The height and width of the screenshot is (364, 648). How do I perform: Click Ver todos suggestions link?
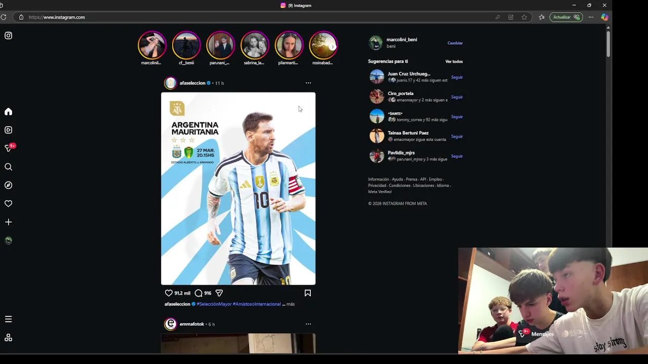(454, 62)
